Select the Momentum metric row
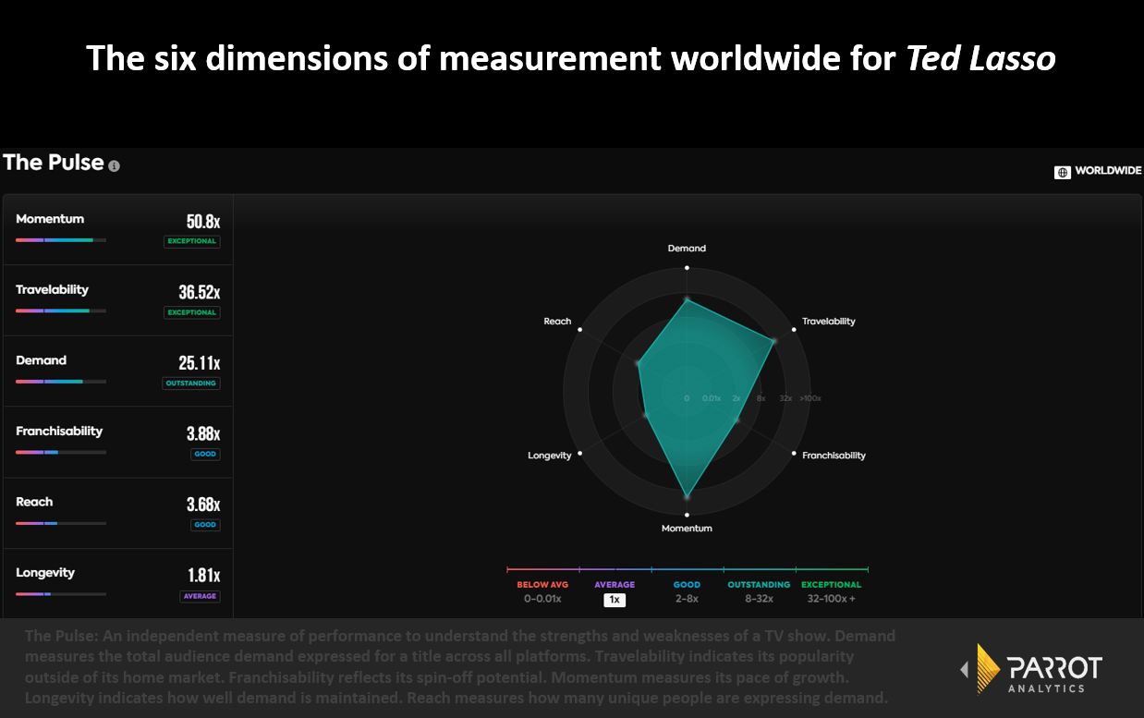 tap(118, 230)
